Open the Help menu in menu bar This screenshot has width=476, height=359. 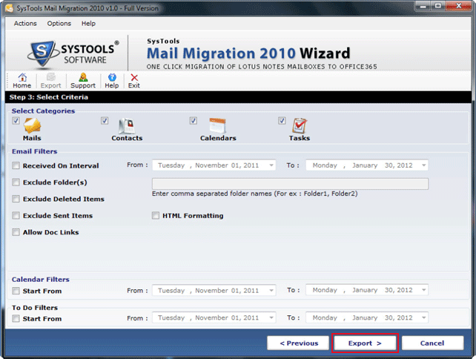coord(88,24)
